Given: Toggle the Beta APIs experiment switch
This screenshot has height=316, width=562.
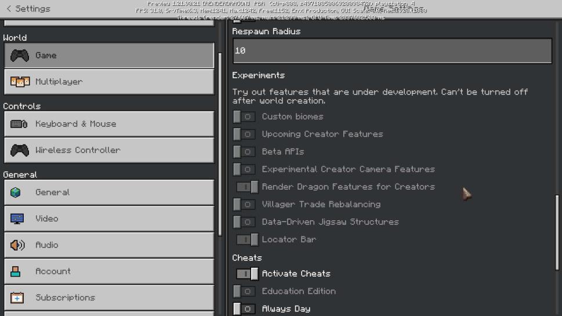Looking at the screenshot, I should point(244,152).
